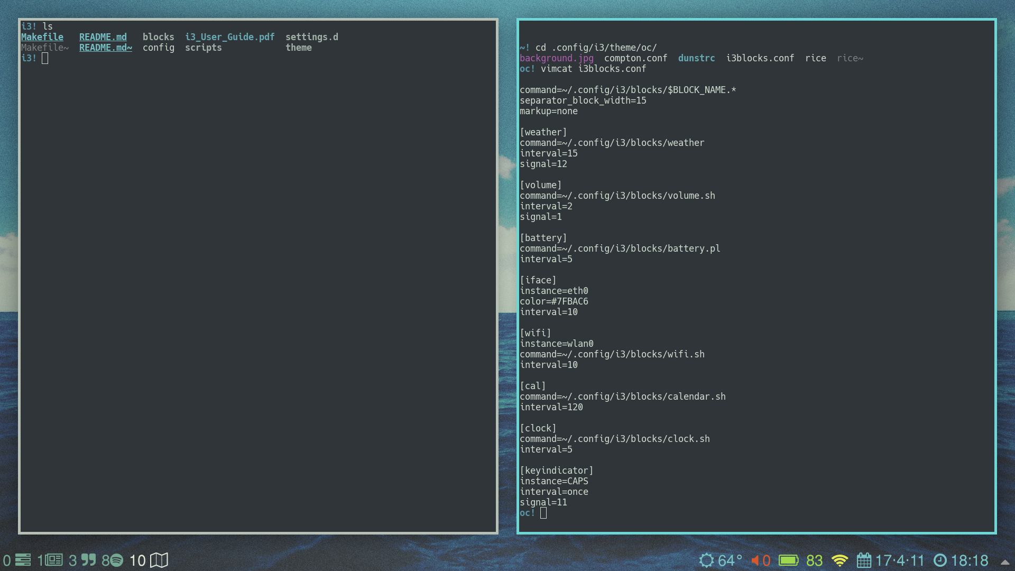Click the Makefile link in left terminal
Screen dimensions: 1015x571
(42, 37)
